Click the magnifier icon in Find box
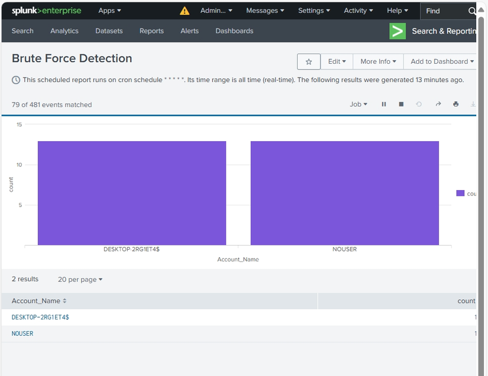The height and width of the screenshot is (376, 488). [x=472, y=11]
